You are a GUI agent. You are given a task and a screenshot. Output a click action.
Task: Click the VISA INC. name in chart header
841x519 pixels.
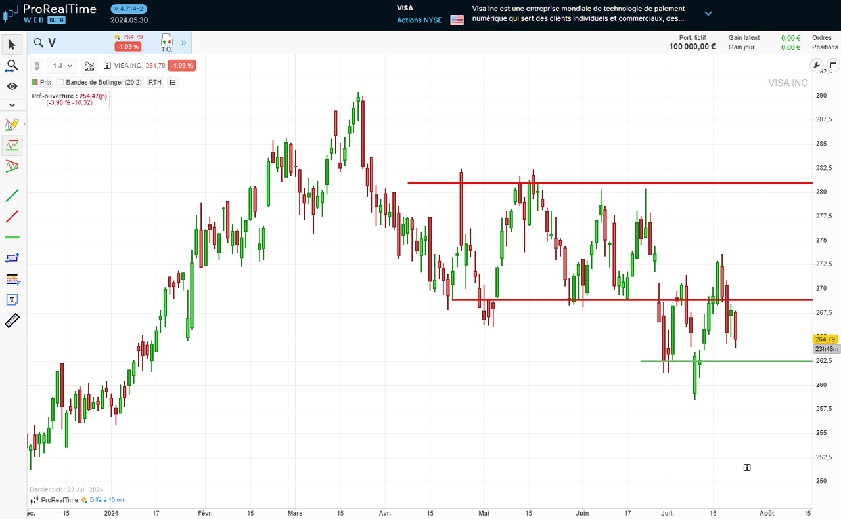click(128, 66)
